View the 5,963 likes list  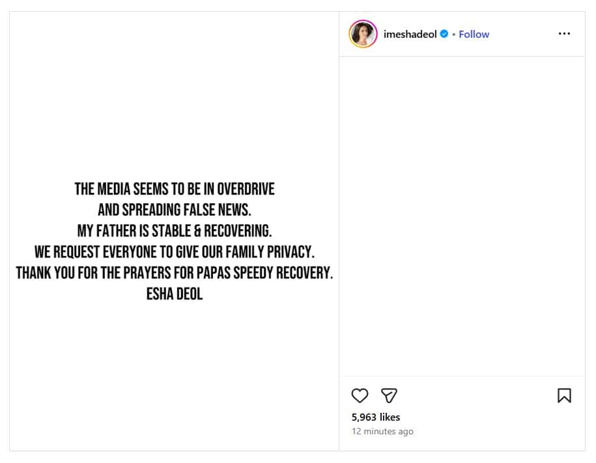[376, 417]
